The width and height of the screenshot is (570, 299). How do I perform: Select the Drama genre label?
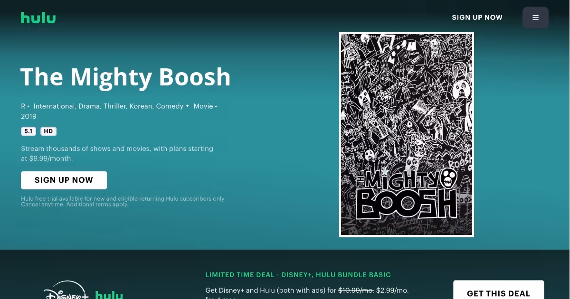tap(89, 106)
